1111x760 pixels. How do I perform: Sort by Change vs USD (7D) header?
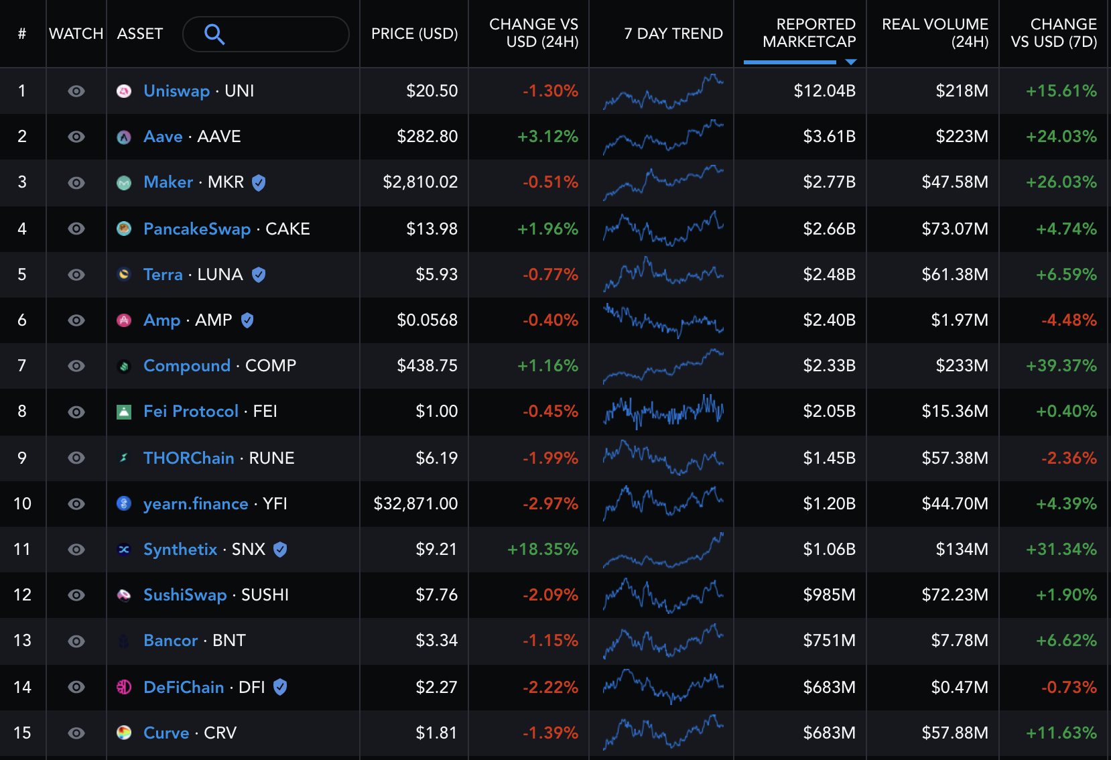click(1053, 33)
